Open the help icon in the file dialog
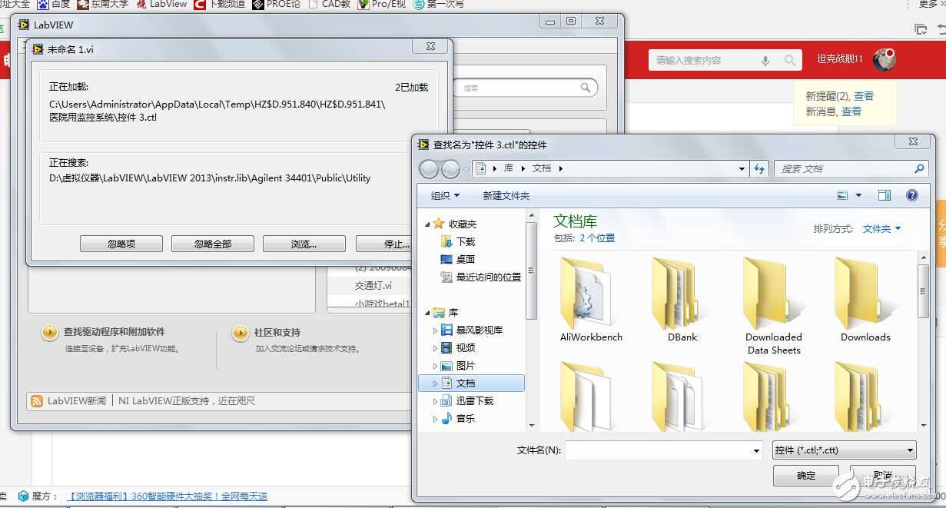946x508 pixels. pos(912,195)
